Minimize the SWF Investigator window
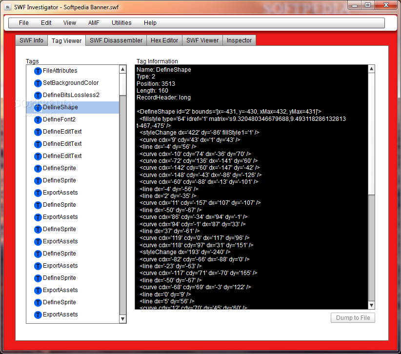Viewport: 401px width, 354px height. pos(355,5)
